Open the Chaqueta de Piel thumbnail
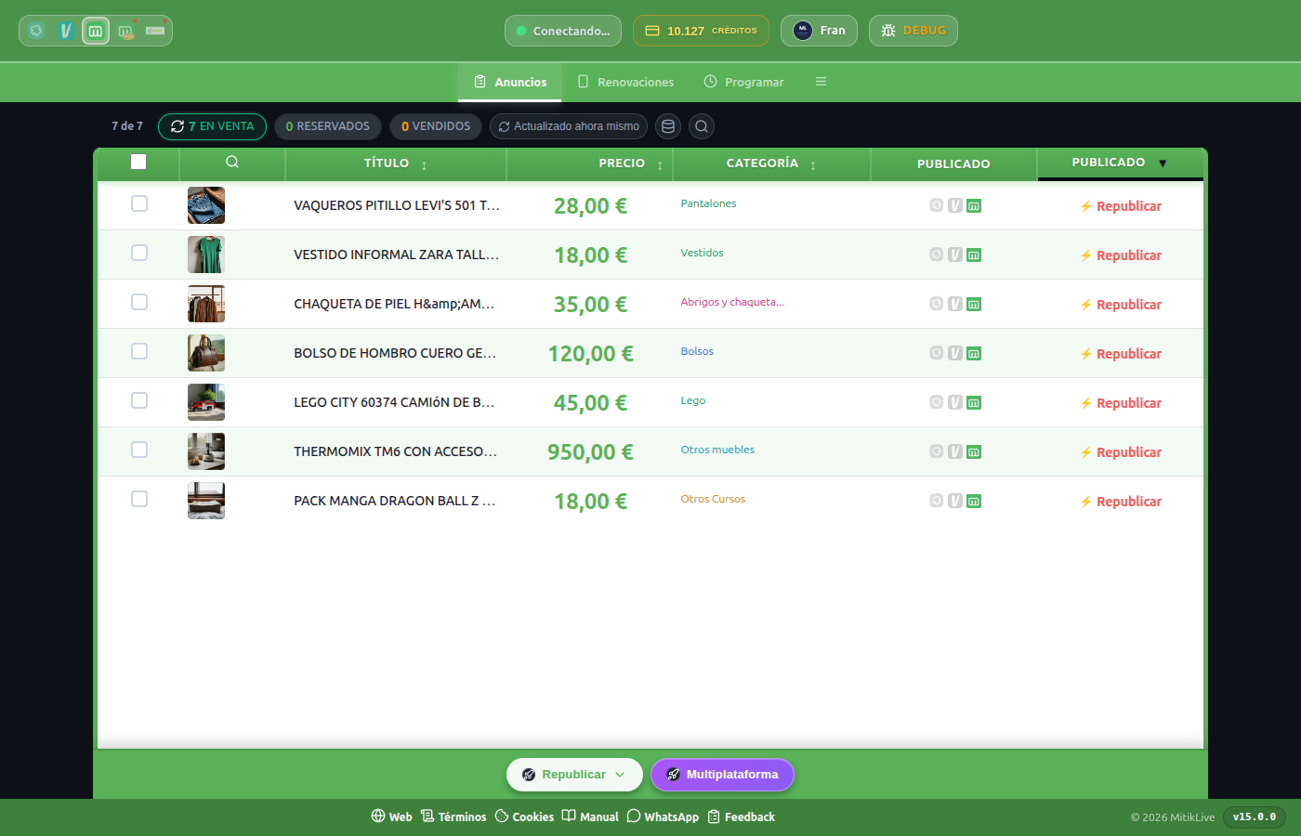Image resolution: width=1301 pixels, height=836 pixels. click(206, 304)
